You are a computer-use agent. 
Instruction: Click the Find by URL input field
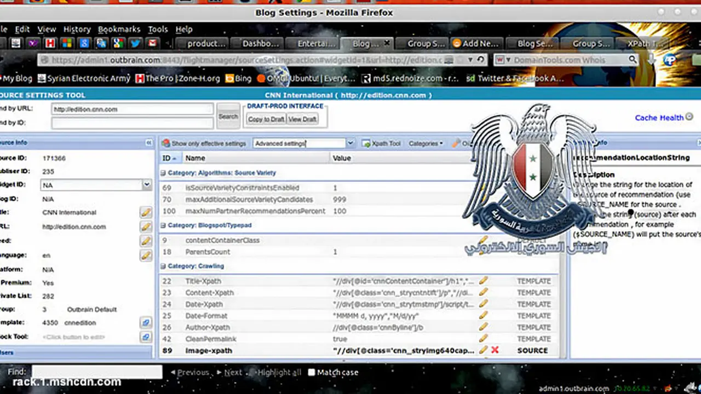(132, 109)
